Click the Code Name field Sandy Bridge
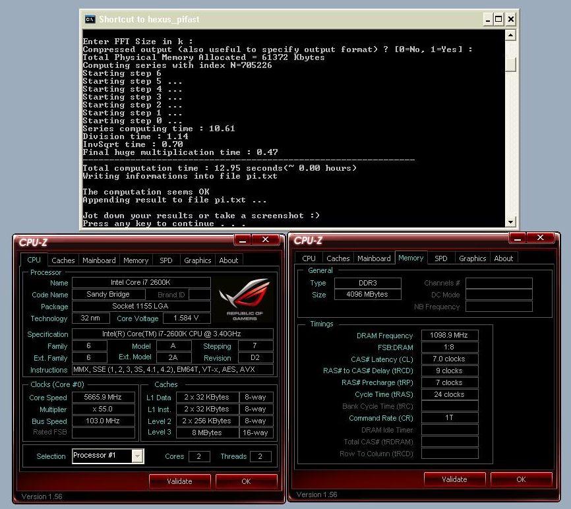 click(x=108, y=294)
